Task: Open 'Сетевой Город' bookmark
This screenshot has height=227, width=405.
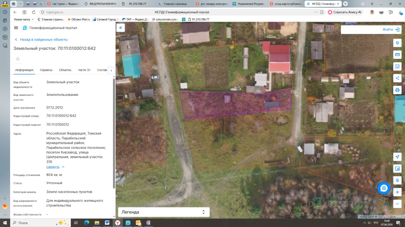Action: 106,19
